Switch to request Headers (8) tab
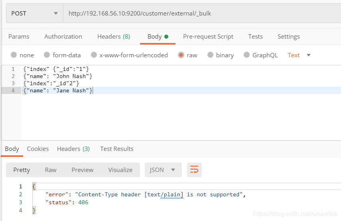341x221 pixels. pyautogui.click(x=114, y=37)
